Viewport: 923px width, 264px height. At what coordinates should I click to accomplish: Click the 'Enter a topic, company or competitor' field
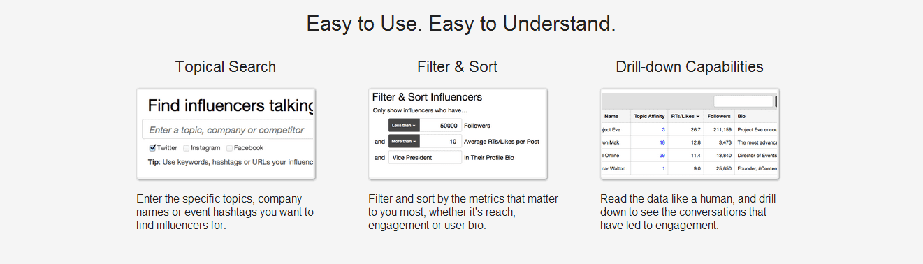(228, 130)
